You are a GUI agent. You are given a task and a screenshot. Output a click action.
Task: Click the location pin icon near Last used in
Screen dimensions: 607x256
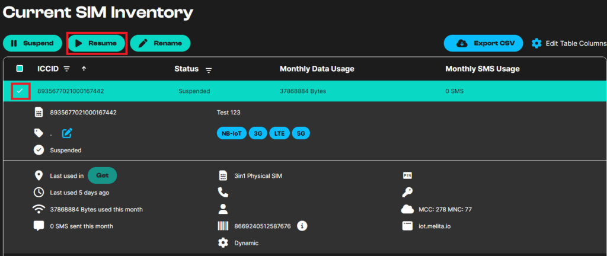[x=39, y=175]
